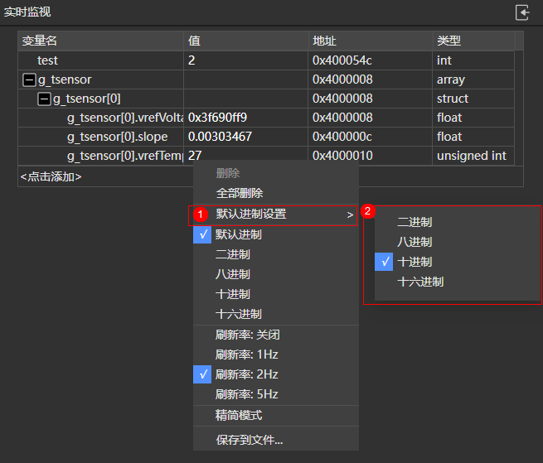This screenshot has width=543, height=463.
Task: Set refresh rate to 5Hz
Action: 246,394
